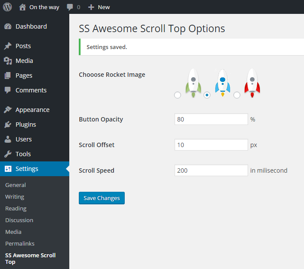Screen dimensions: 304x269
Task: Select the blue rocket radio button
Action: pos(207,95)
